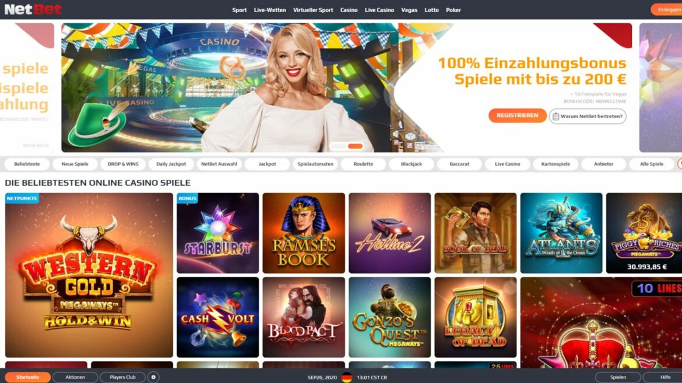Viewport: 682px width, 383px height.
Task: Open Piggy Riches Megaways jackpot tile
Action: coord(644,233)
